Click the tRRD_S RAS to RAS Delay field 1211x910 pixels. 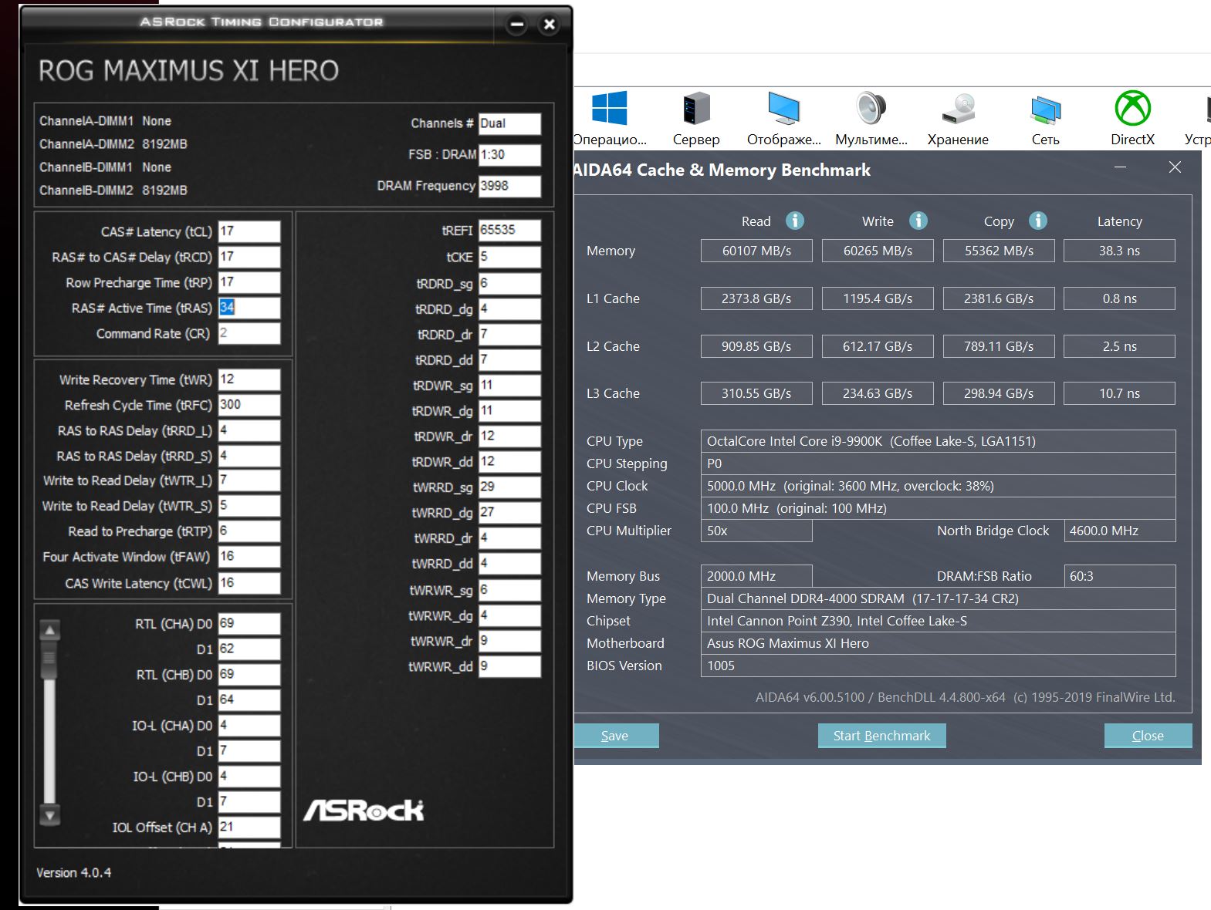[x=249, y=456]
